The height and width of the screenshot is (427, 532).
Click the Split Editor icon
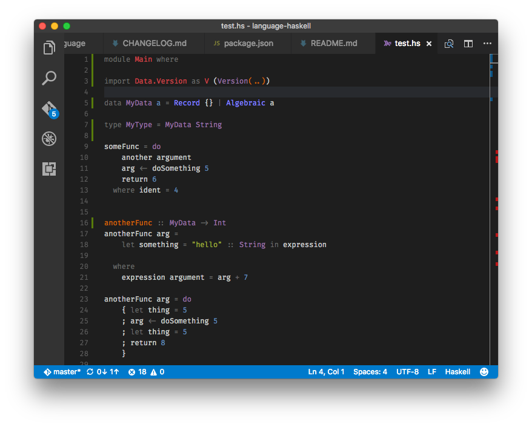coord(468,44)
